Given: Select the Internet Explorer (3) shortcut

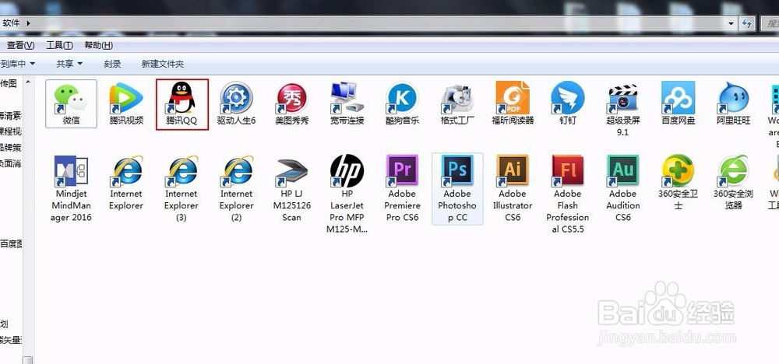Looking at the screenshot, I should (182, 188).
